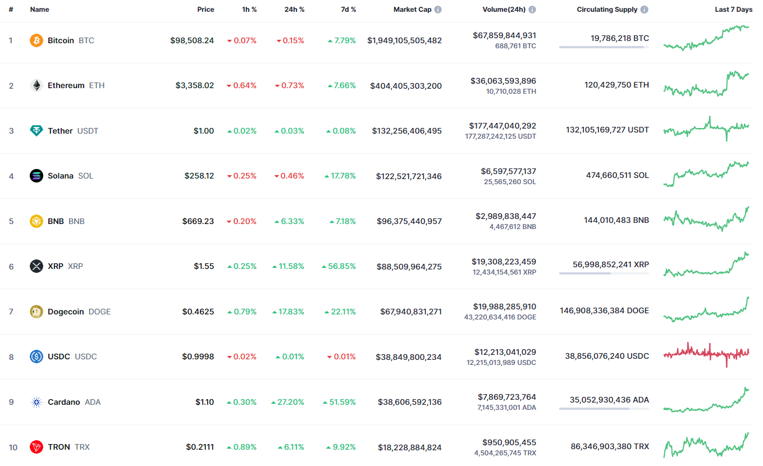Open the Bitcoin coin page link
Screen dimensions: 763x466
point(61,40)
